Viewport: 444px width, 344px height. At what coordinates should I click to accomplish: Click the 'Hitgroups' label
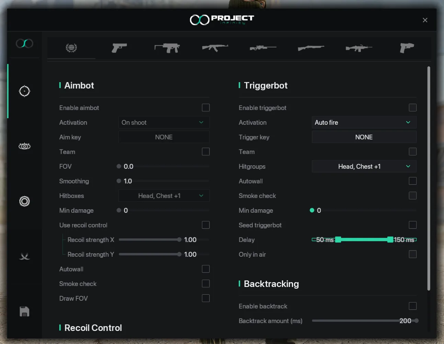252,166
